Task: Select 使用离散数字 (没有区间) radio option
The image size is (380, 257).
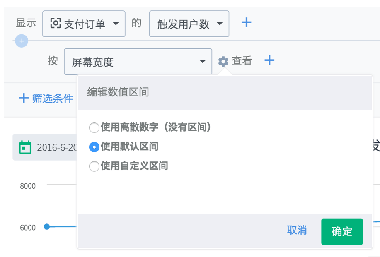Action: tap(94, 127)
